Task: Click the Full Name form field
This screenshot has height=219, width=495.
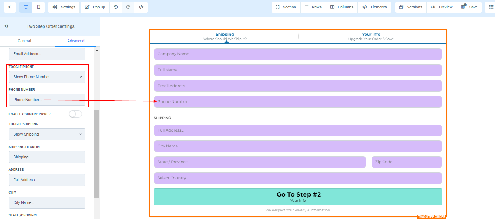Action: 298,70
